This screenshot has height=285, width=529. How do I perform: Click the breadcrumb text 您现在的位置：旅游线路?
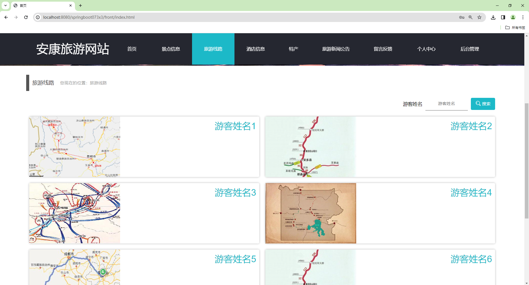83,83
